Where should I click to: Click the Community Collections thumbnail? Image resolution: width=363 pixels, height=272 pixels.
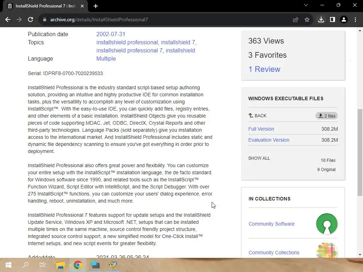click(x=327, y=250)
